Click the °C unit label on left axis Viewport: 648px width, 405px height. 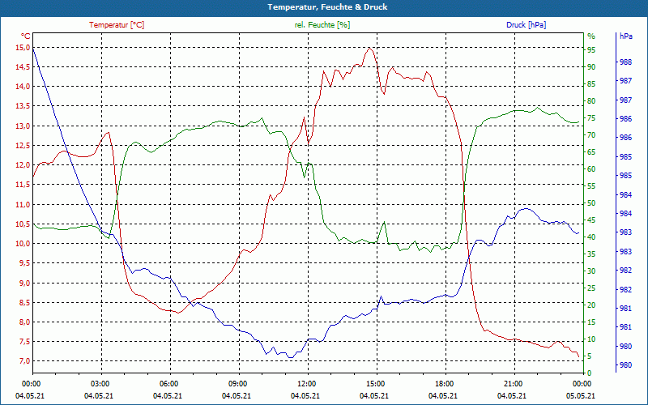26,36
